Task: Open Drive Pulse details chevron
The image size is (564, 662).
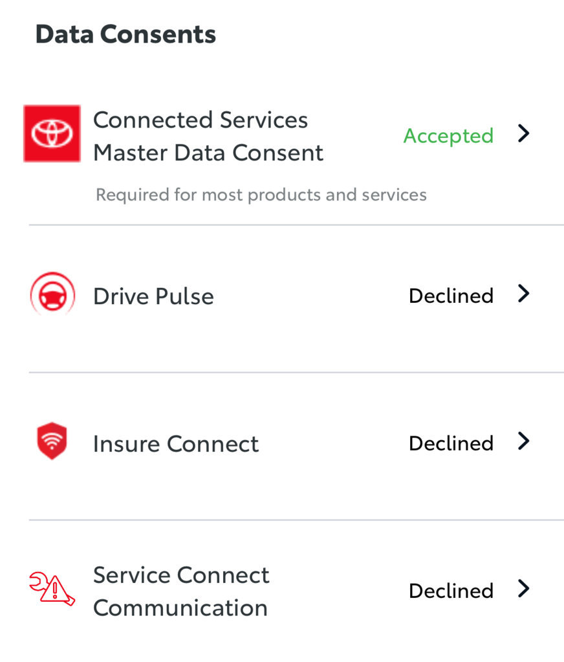Action: pos(523,293)
